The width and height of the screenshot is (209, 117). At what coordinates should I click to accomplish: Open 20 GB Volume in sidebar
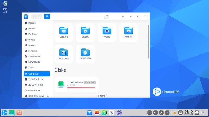click(37, 85)
